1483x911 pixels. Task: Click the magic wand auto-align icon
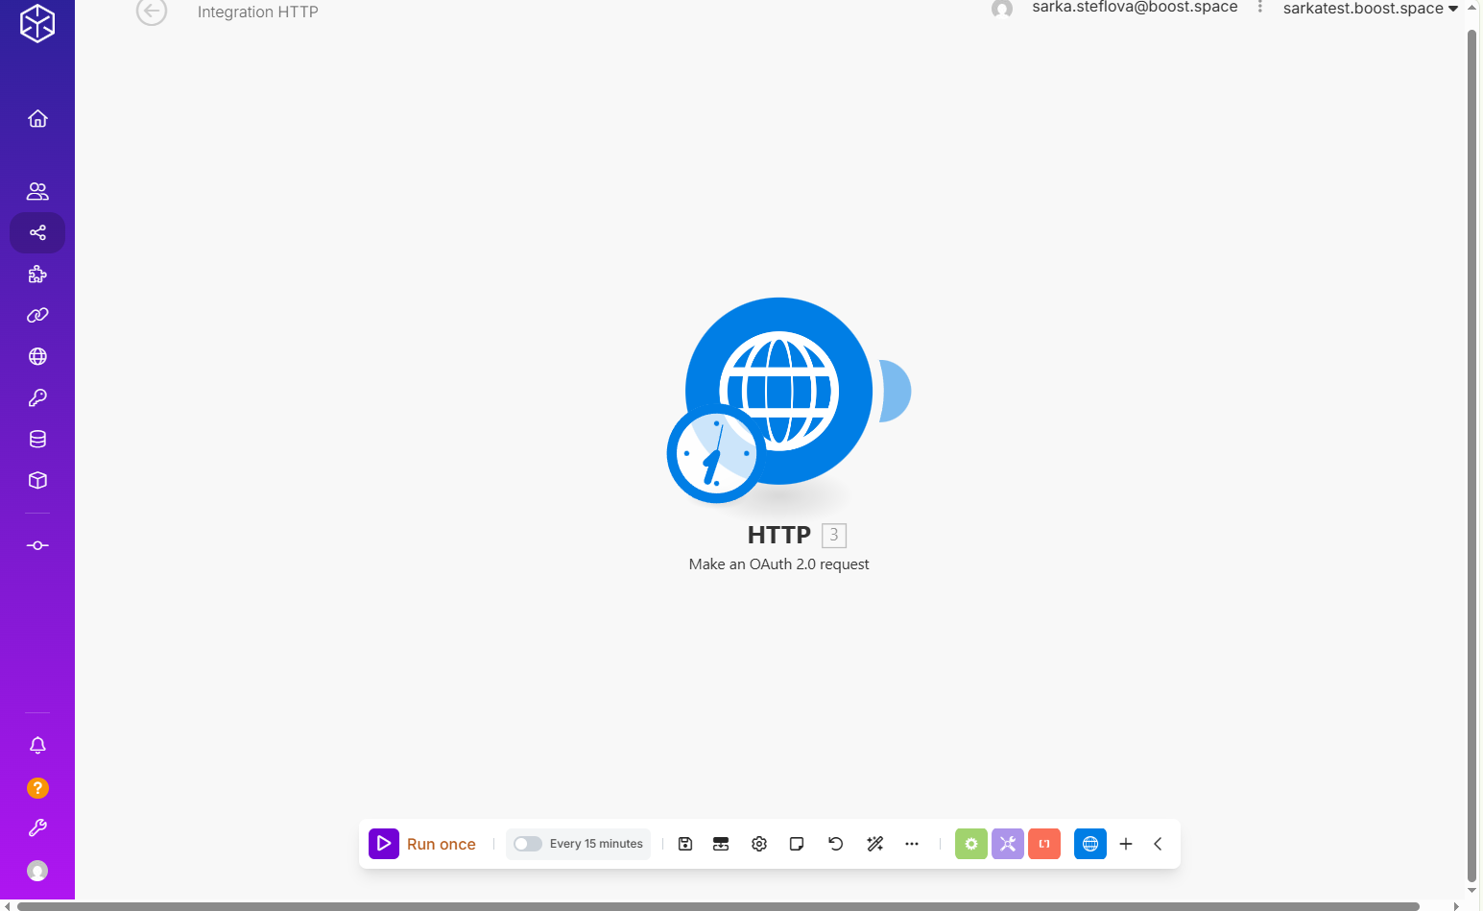point(874,844)
